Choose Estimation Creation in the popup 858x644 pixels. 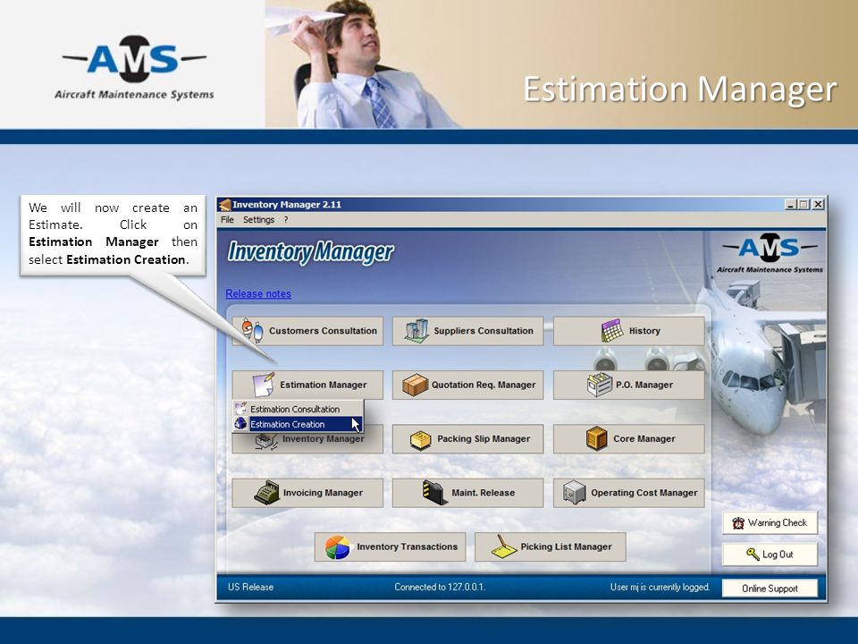point(299,424)
